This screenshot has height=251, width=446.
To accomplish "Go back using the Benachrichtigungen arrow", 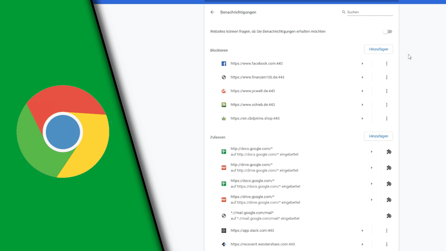I will (x=213, y=12).
